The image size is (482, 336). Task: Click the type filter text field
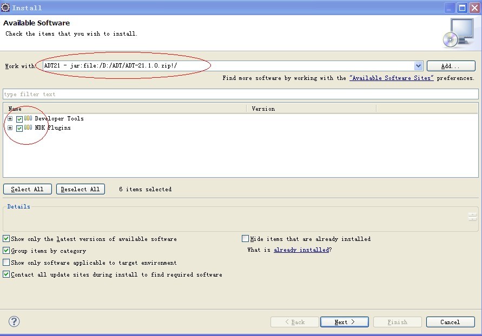click(240, 94)
